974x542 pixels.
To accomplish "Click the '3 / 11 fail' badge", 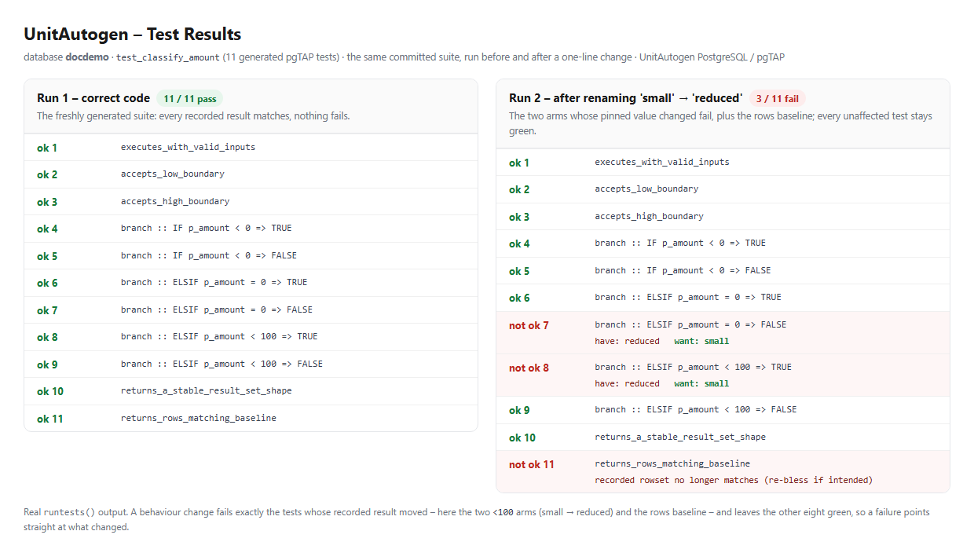I will pos(778,99).
